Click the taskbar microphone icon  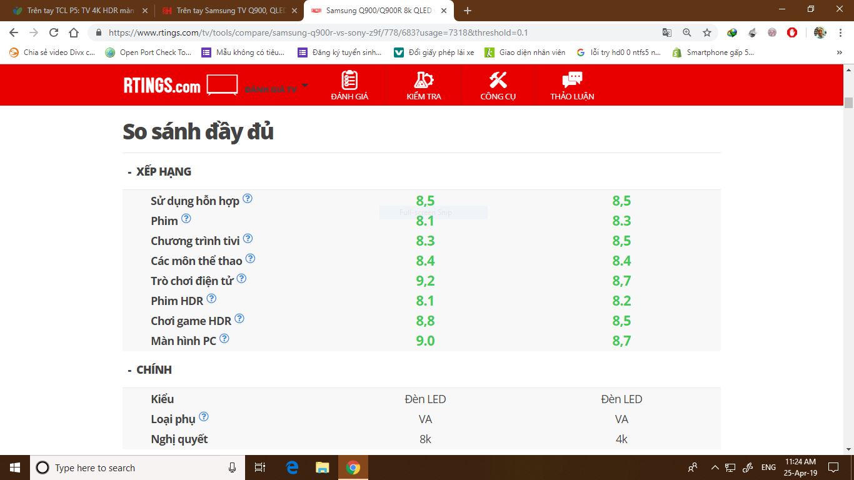click(233, 467)
